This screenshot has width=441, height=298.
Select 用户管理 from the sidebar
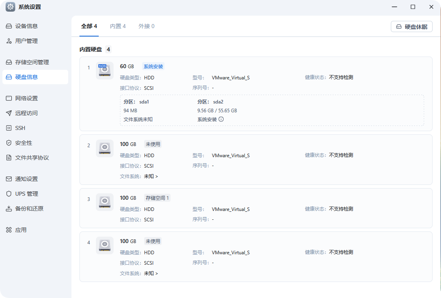tap(28, 41)
